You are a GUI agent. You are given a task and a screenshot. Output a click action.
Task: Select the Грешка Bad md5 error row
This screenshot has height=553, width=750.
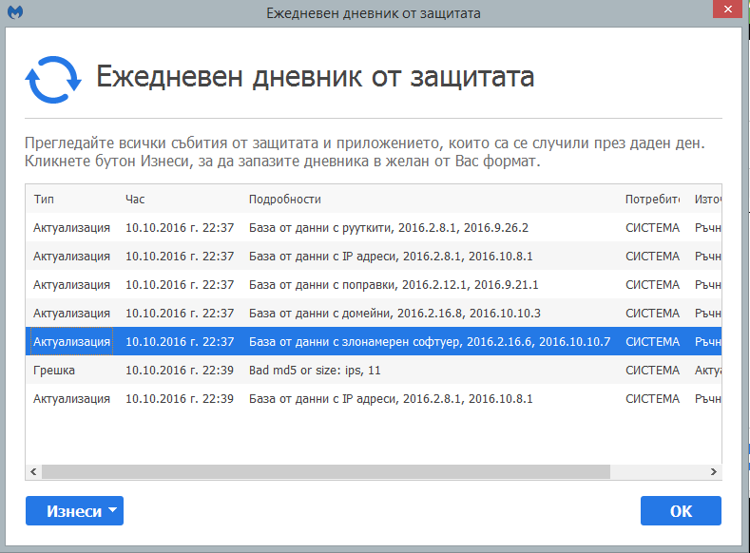(x=374, y=371)
